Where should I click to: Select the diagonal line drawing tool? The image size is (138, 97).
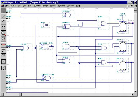(4, 16)
